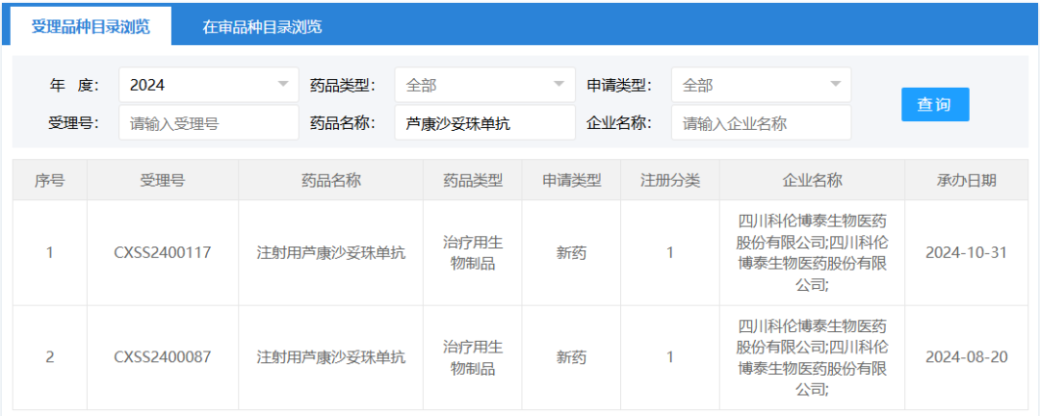Click 治疗用生物制品 in row 2
1040x416 pixels.
pyautogui.click(x=473, y=357)
